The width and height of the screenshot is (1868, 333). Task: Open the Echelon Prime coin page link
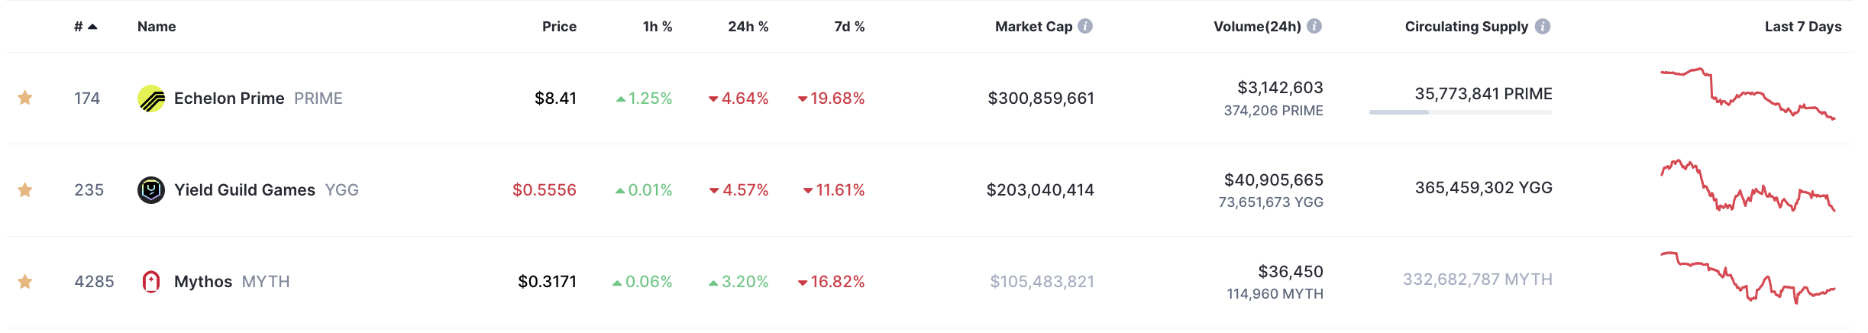pyautogui.click(x=229, y=99)
